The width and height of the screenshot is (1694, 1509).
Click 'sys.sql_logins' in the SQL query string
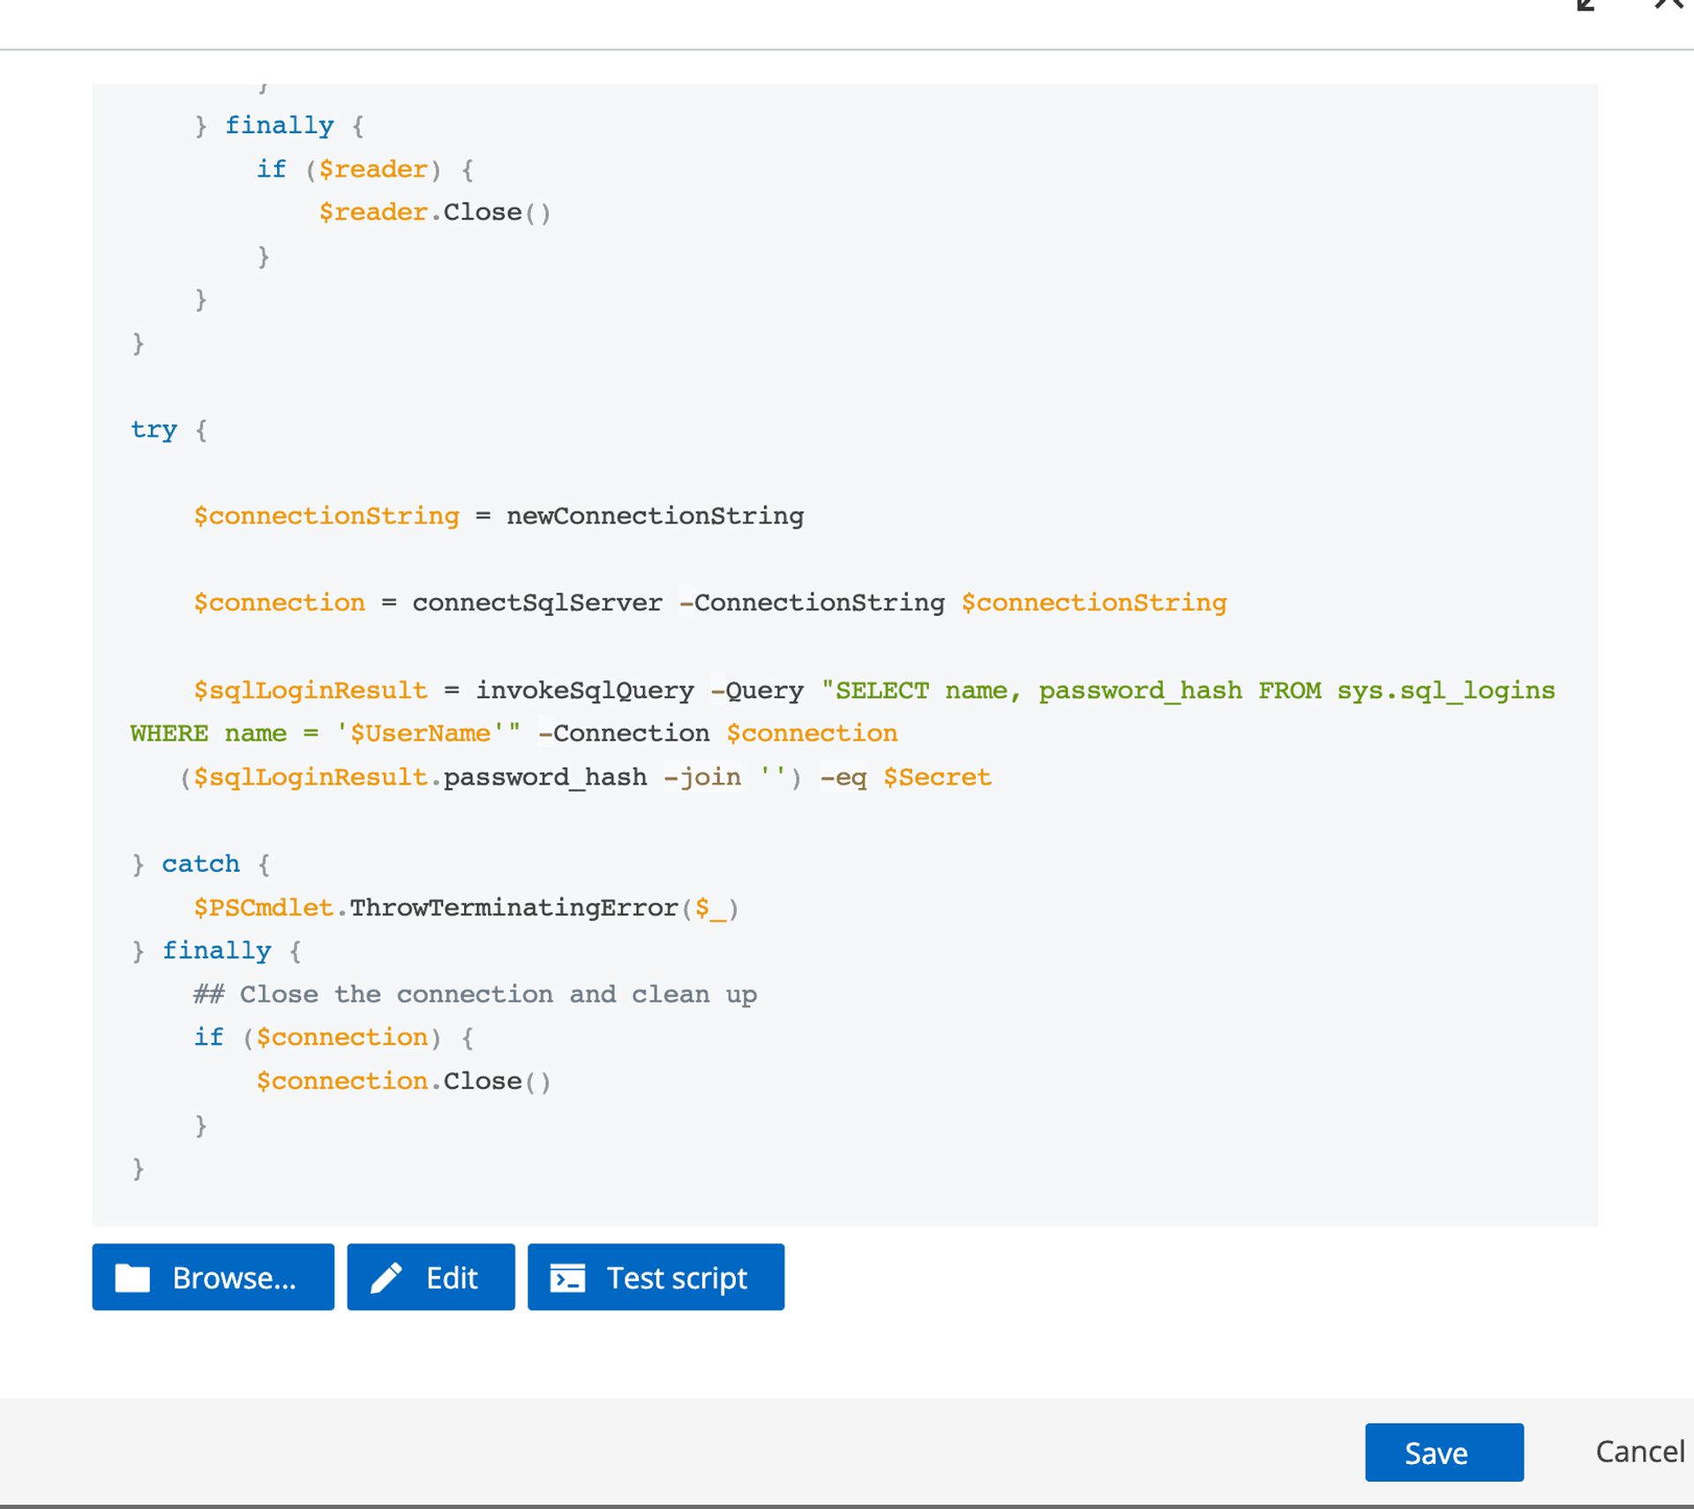1445,690
